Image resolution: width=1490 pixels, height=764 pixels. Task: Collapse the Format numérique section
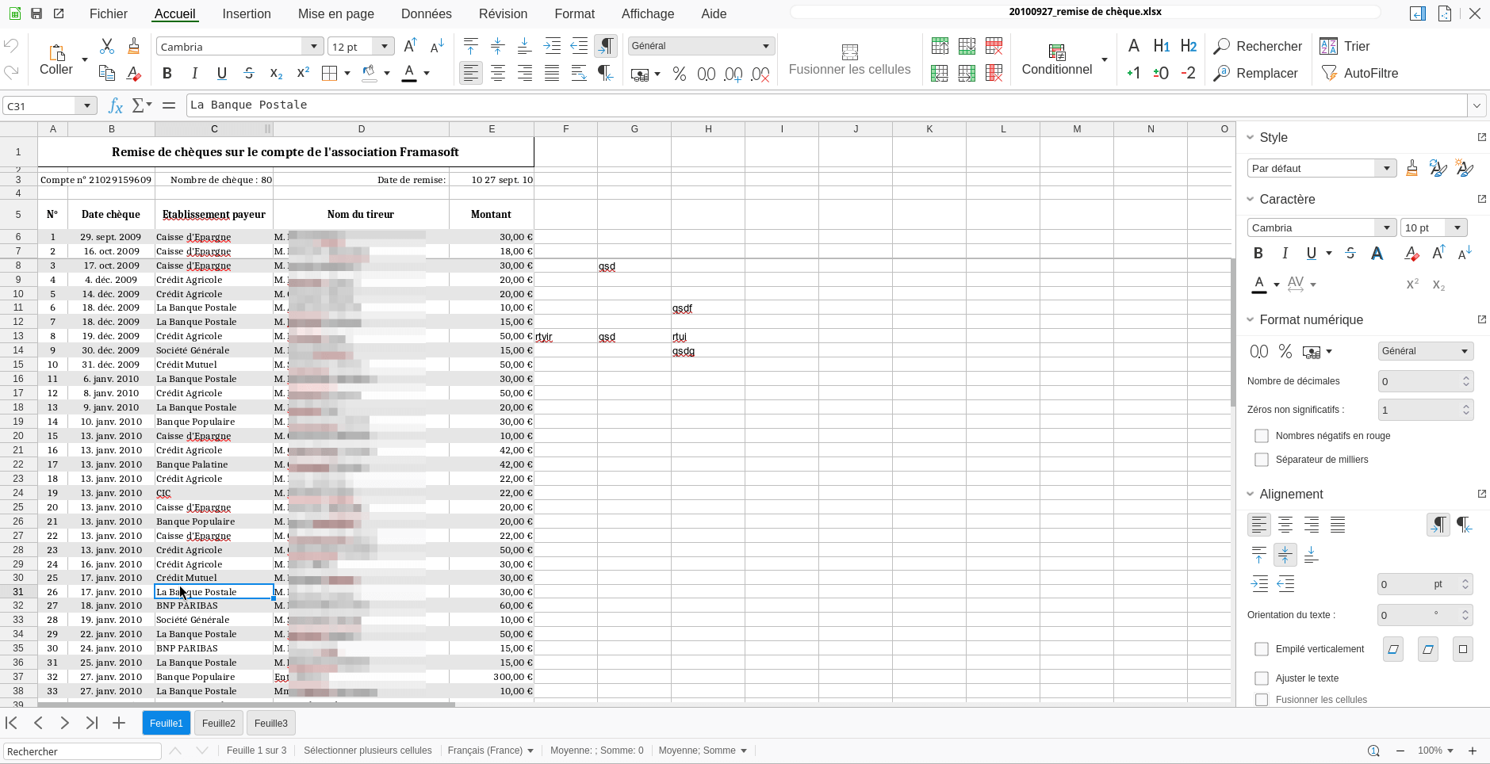1251,319
